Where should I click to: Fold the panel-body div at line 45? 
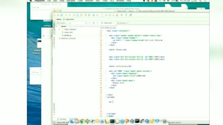(106, 81)
